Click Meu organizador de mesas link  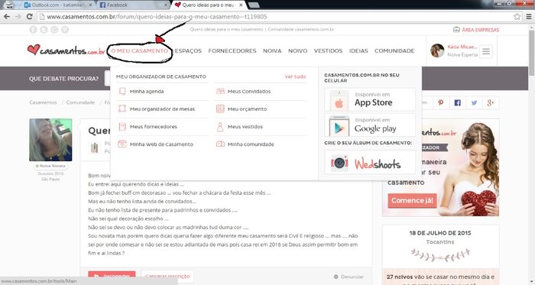162,109
